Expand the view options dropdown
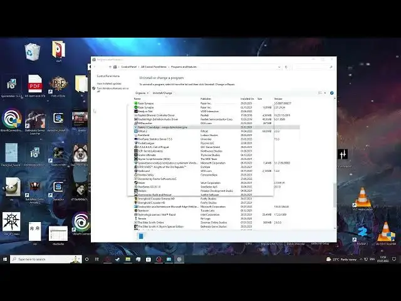401x301 pixels. (x=325, y=93)
